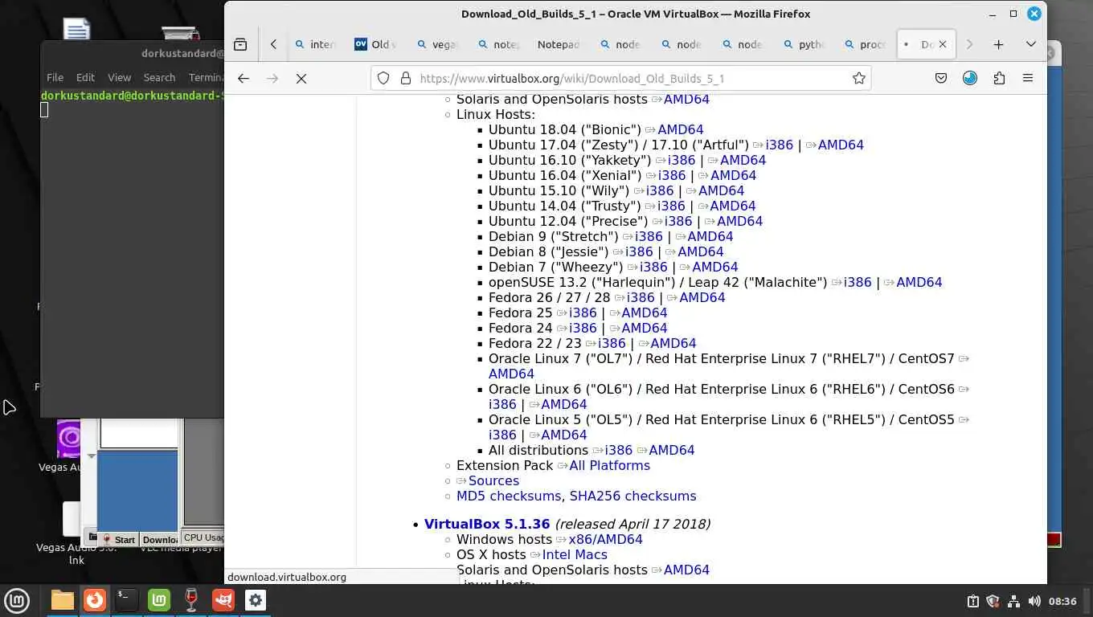
Task: Open Vegas Audio desktop shortcut icon
Action: click(x=68, y=439)
